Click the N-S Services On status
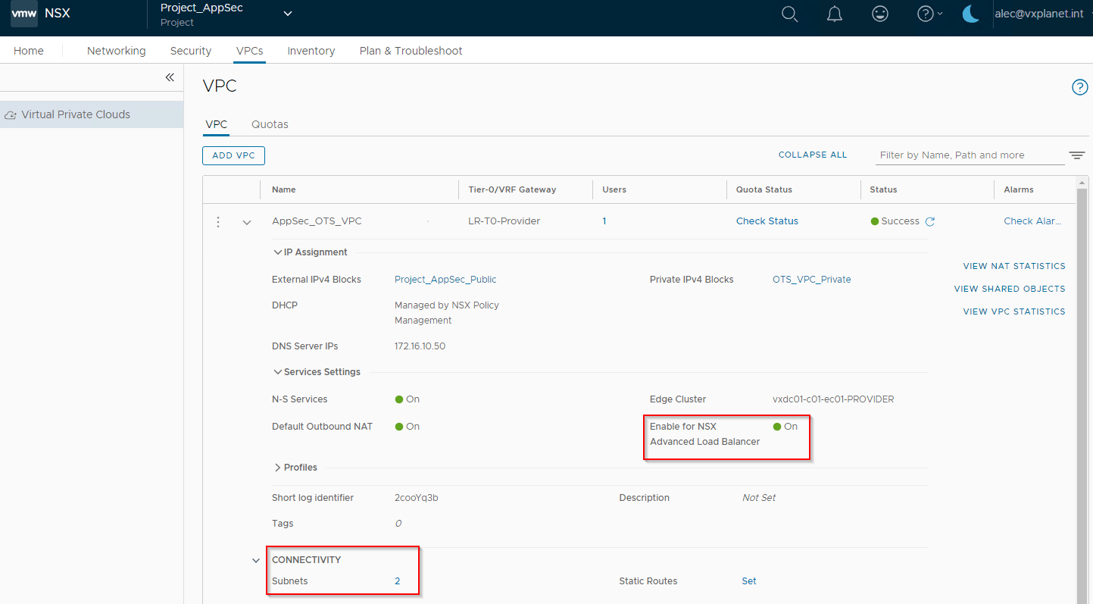The height and width of the screenshot is (604, 1093). point(408,399)
